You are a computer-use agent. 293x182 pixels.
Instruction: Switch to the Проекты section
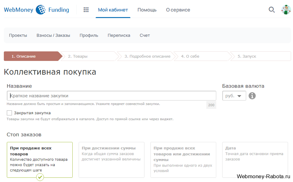(18, 35)
